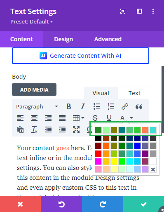The image size is (164, 212).
Task: Remove text color with the X swatch
Action: click(153, 170)
